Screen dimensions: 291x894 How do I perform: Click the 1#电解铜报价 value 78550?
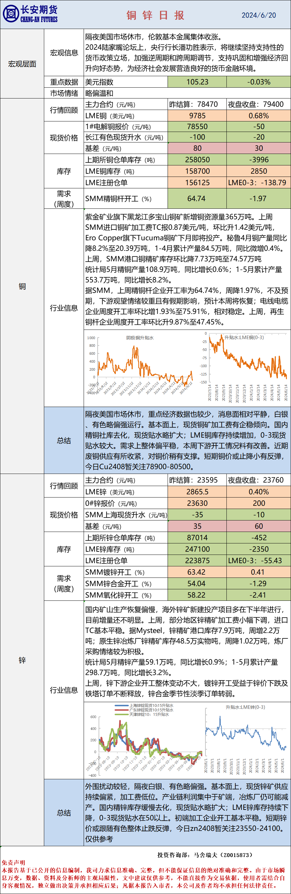point(197,127)
